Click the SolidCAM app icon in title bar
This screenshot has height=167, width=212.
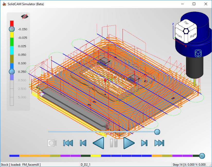click(4, 4)
